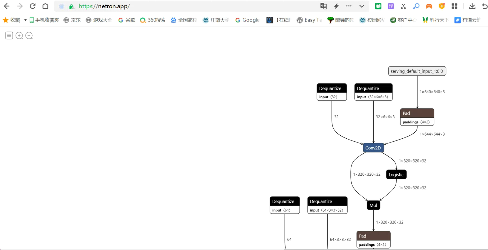Open the browser home page

point(45,6)
